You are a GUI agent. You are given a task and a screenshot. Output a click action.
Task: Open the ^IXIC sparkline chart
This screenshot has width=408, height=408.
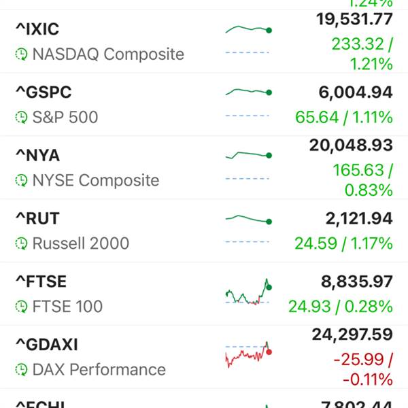click(248, 39)
